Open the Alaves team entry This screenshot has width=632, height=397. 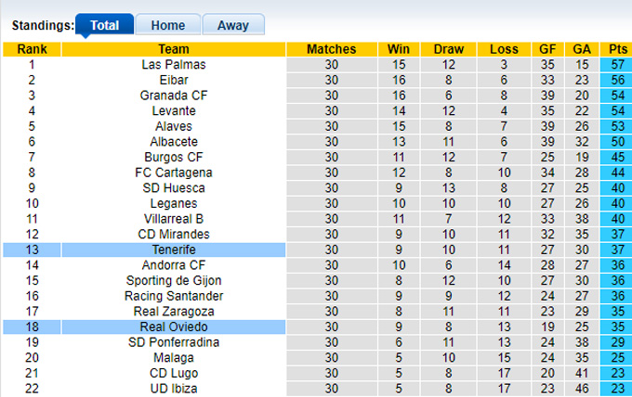174,126
